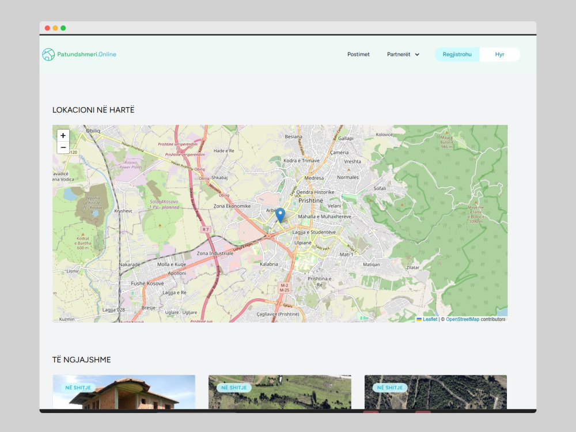Open the green field land listing thumbnail
Screen dimensions: 576x432
point(280,392)
